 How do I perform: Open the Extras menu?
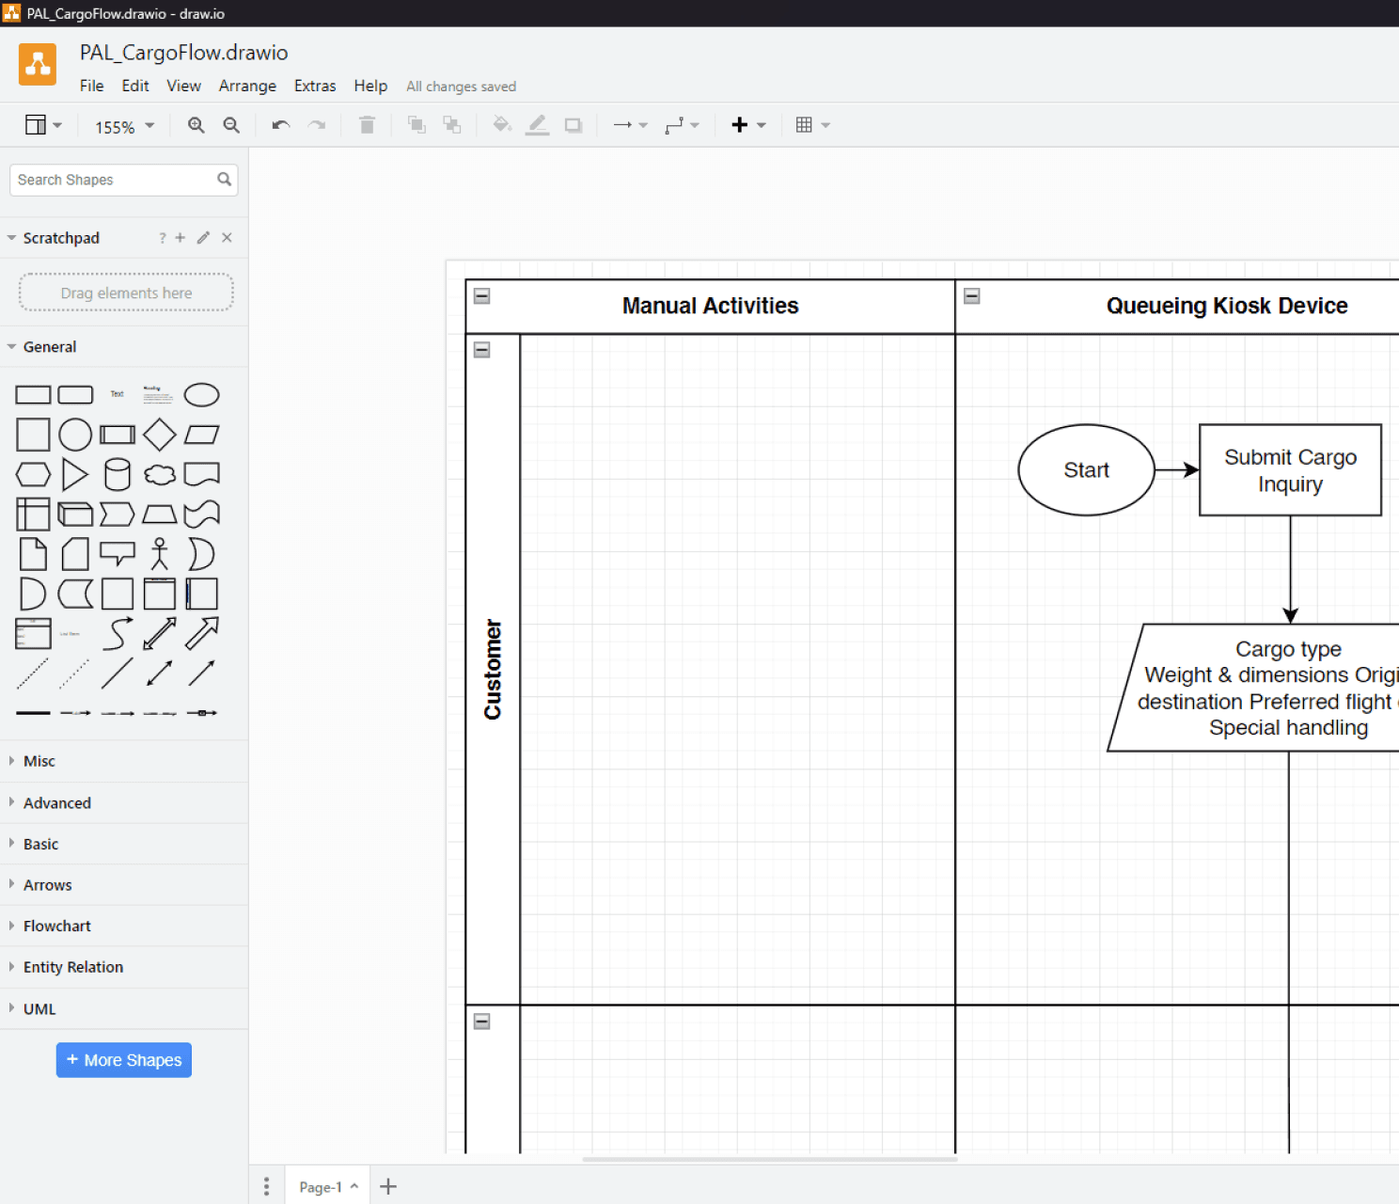pyautogui.click(x=314, y=86)
